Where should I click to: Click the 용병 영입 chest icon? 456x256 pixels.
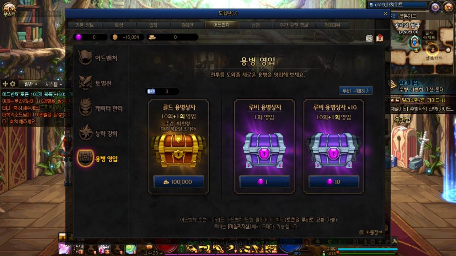[86, 159]
